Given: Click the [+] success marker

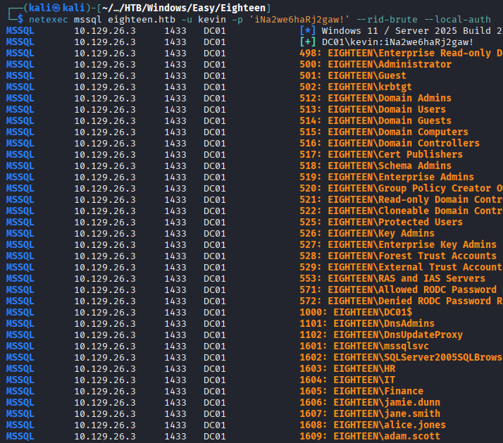Looking at the screenshot, I should [x=308, y=42].
